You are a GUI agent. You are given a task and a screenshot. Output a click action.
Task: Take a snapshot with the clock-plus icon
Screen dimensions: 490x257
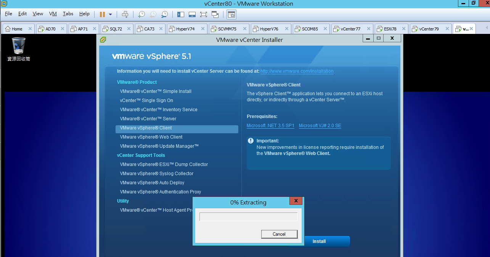pos(141,14)
